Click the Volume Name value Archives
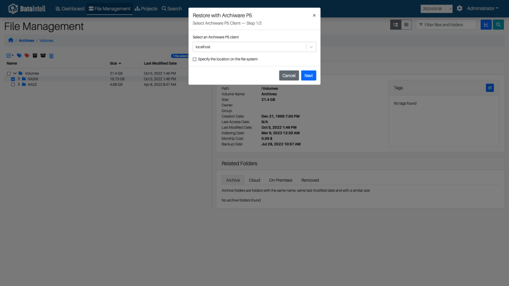509x286 pixels. coord(269,94)
